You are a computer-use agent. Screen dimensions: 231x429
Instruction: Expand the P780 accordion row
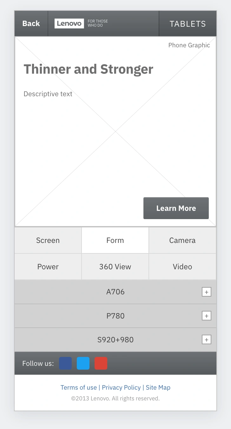[115, 316]
